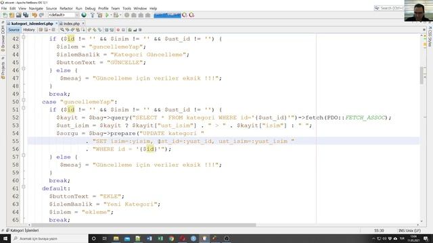Image resolution: width=433 pixels, height=243 pixels.
Task: Open the globe browser icon
Action: [x=84, y=15]
